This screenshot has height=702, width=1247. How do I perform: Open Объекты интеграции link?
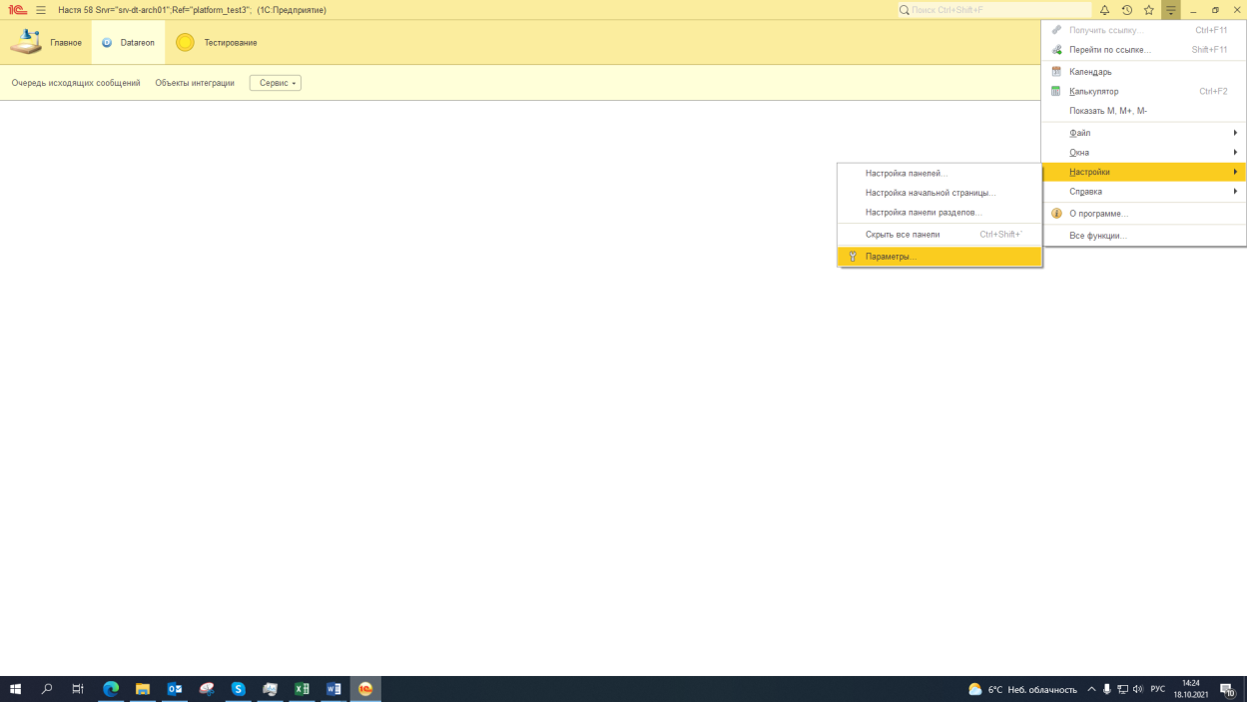195,83
